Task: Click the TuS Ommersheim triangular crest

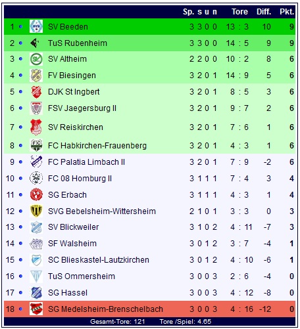Action: click(x=36, y=276)
